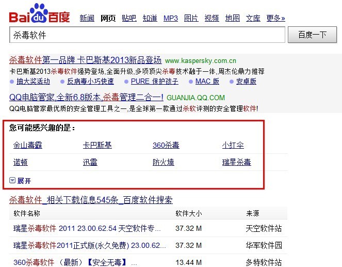Open the 更多» more categories link
Screen dimensions: 342x267
click(x=275, y=18)
